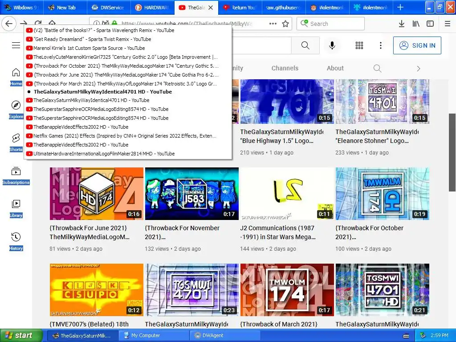Open the Firefox downloads panel

coord(401,24)
